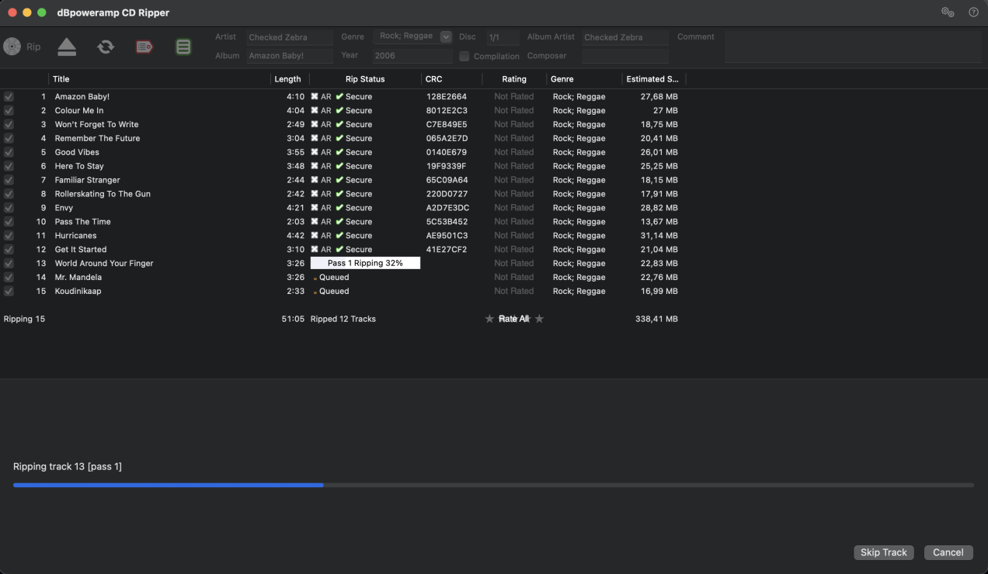Toggle the Compilation checkbox
This screenshot has height=574, width=988.
pyautogui.click(x=464, y=56)
